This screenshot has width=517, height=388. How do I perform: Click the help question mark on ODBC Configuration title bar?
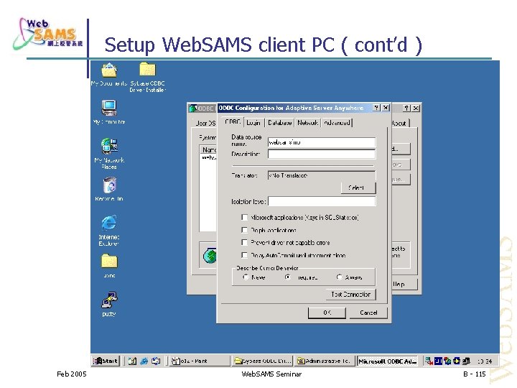376,108
